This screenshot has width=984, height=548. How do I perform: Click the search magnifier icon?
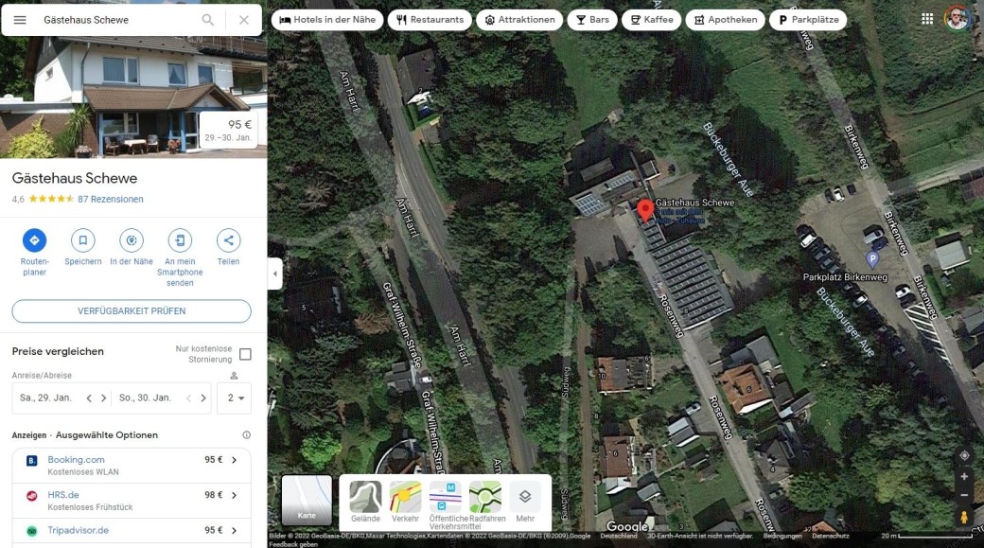pyautogui.click(x=208, y=20)
